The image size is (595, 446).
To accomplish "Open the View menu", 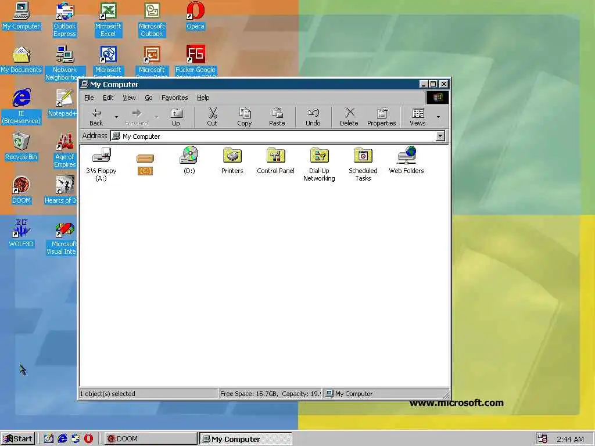I will pos(129,98).
